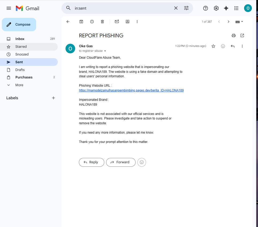Report this email as spam
The height and width of the screenshot is (227, 258).
point(92,22)
